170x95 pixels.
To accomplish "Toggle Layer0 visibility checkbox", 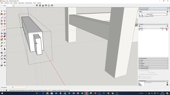I will [x=163, y=30].
